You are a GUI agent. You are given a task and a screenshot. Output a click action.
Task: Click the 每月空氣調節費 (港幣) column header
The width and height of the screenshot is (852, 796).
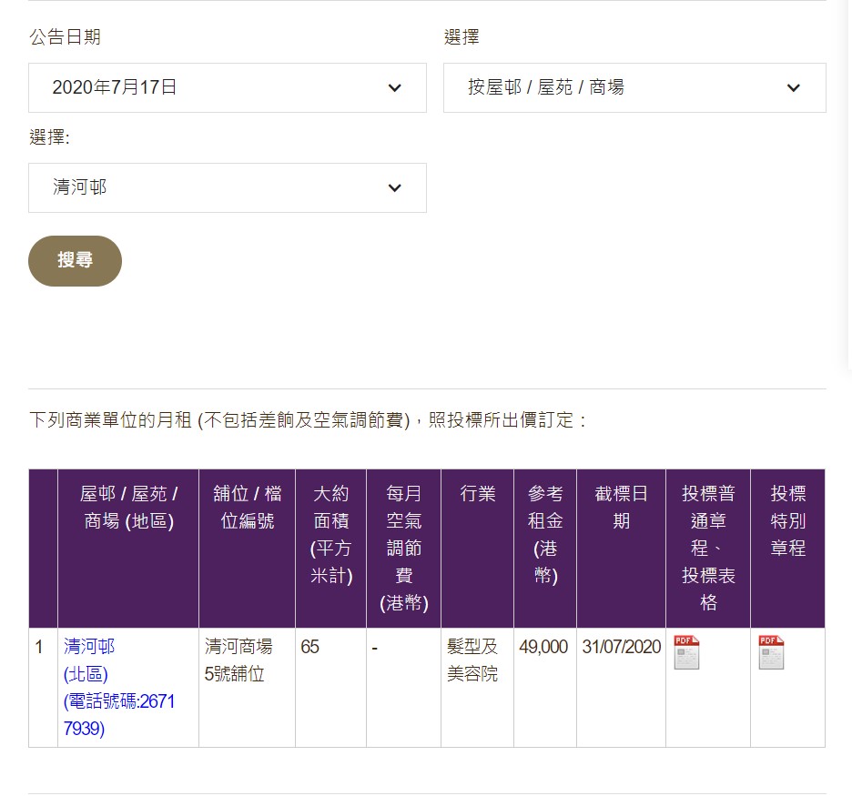404,549
